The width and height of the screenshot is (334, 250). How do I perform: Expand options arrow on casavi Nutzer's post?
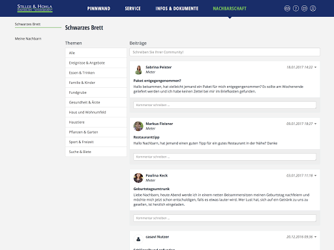[x=316, y=237]
